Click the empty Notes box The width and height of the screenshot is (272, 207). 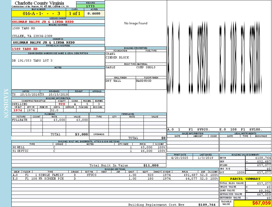click(x=58, y=79)
